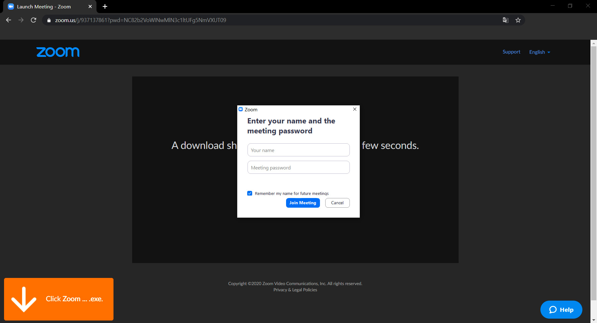
Task: Expand the English language dropdown
Action: tap(539, 52)
